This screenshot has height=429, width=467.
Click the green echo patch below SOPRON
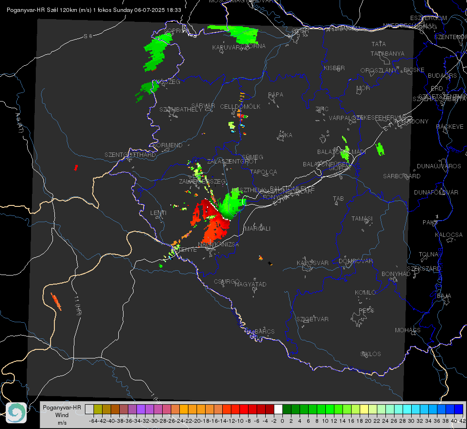pyautogui.click(x=158, y=52)
